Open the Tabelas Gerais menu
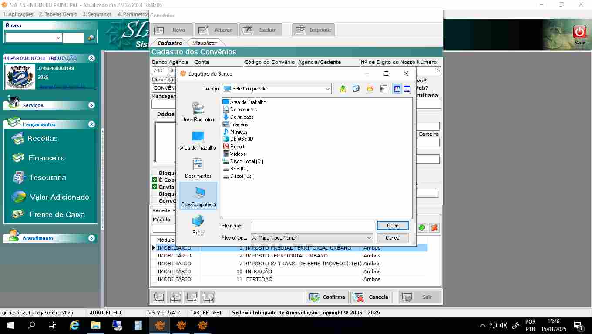 point(58,14)
